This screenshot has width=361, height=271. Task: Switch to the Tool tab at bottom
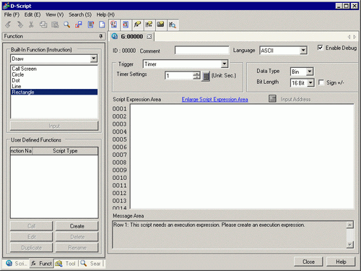66,264
